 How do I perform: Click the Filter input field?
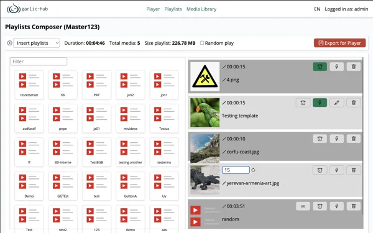(x=39, y=62)
